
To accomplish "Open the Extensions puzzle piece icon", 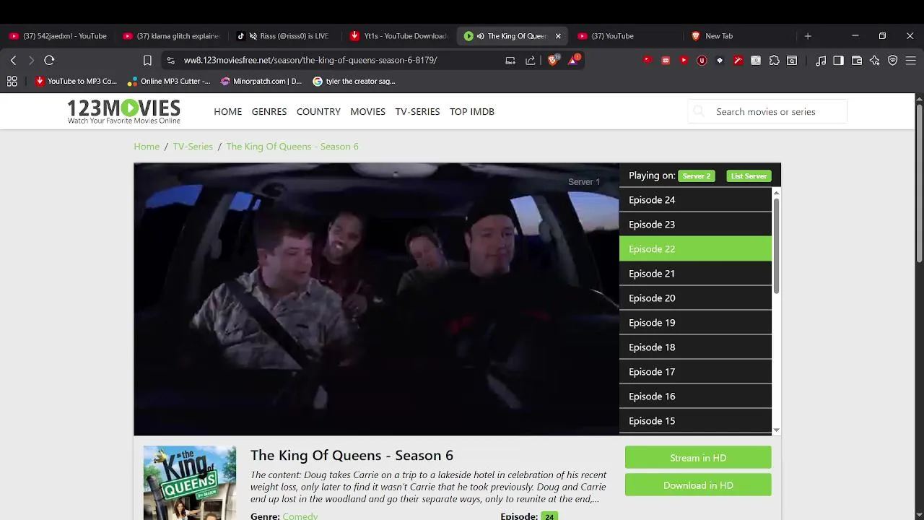I will click(x=775, y=61).
